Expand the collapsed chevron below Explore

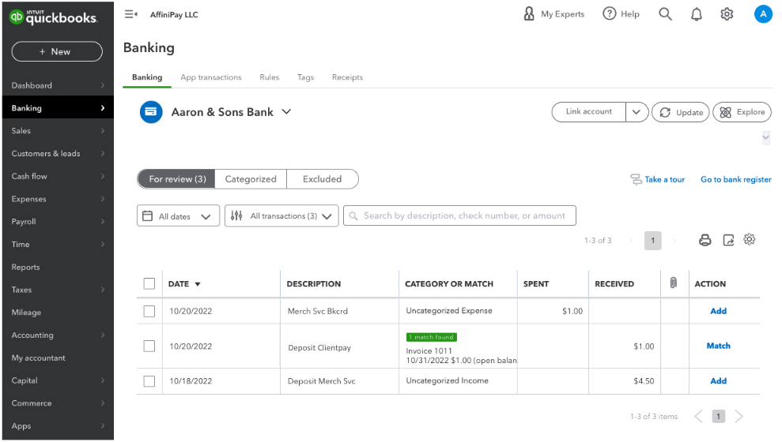pos(766,138)
